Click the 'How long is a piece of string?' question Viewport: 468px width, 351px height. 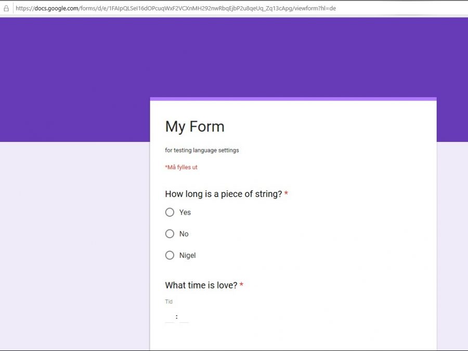click(223, 194)
